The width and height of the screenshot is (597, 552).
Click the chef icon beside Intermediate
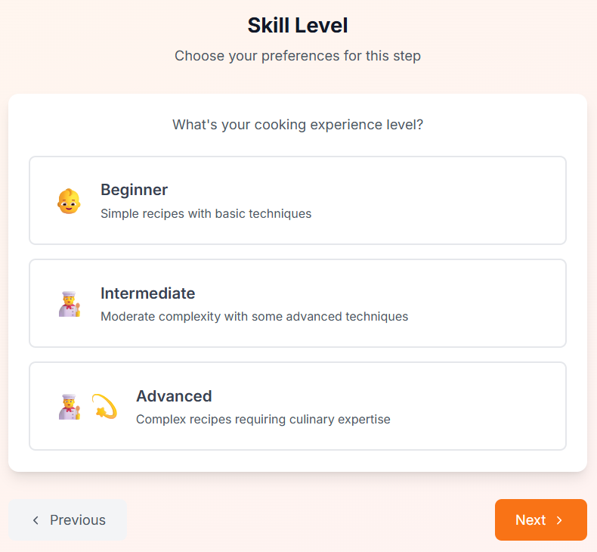coord(69,304)
